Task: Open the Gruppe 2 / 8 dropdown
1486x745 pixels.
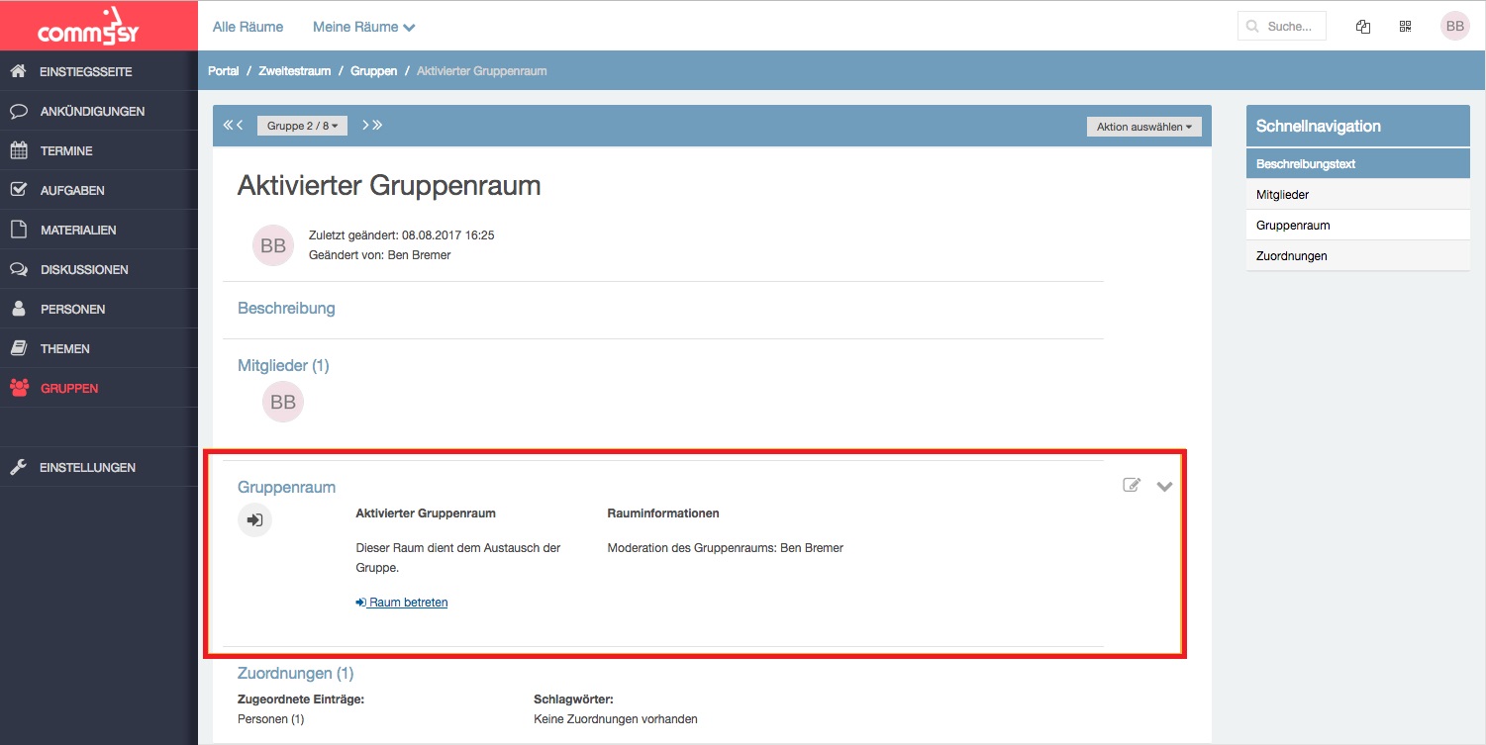Action: click(x=303, y=126)
